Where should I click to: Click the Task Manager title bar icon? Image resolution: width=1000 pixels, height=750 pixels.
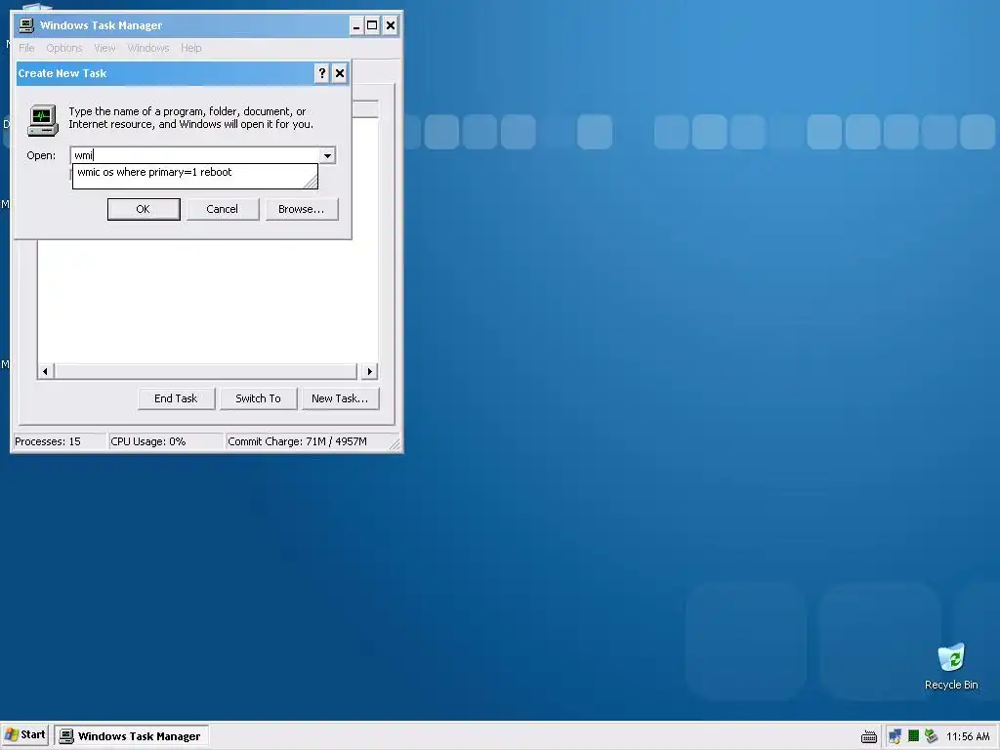pyautogui.click(x=26, y=25)
